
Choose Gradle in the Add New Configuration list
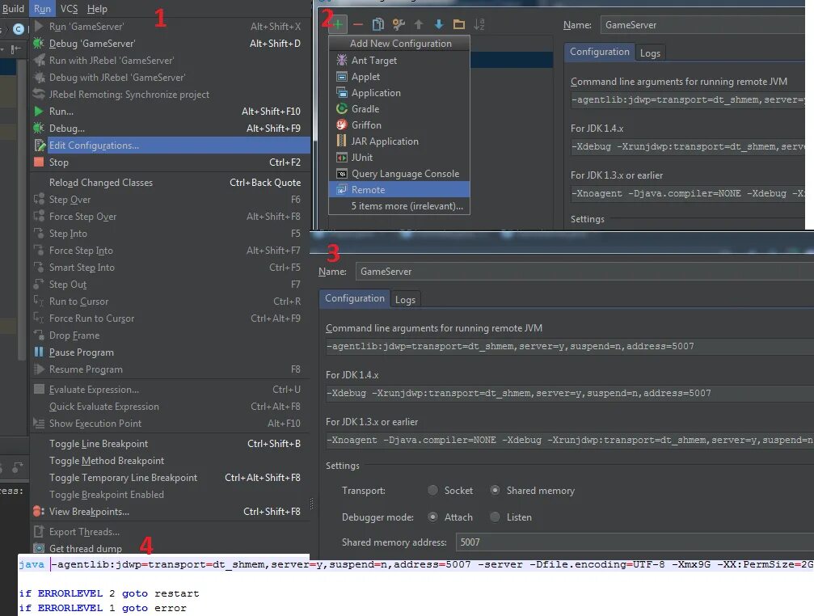pos(399,109)
